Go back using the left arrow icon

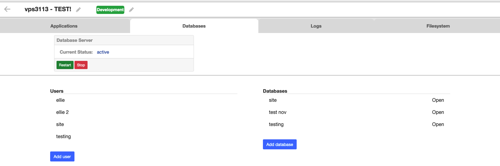click(x=7, y=9)
